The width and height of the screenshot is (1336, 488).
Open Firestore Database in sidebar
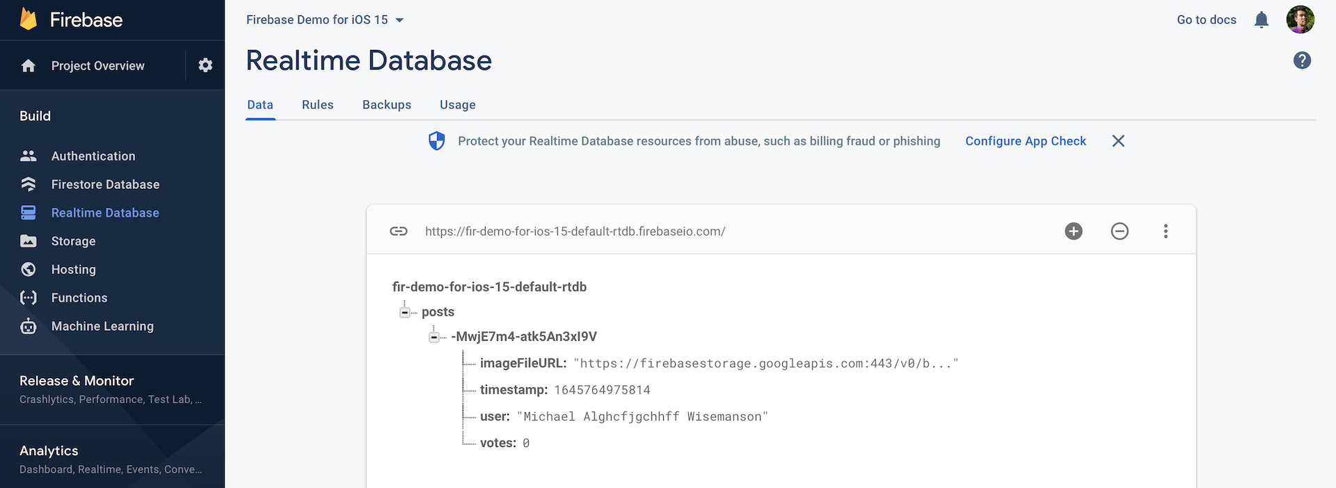tap(105, 184)
